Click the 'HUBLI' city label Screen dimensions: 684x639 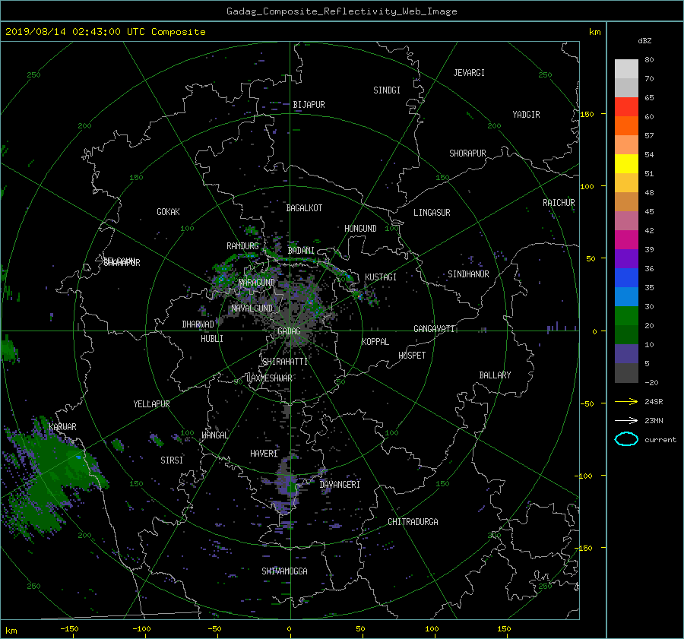click(211, 339)
